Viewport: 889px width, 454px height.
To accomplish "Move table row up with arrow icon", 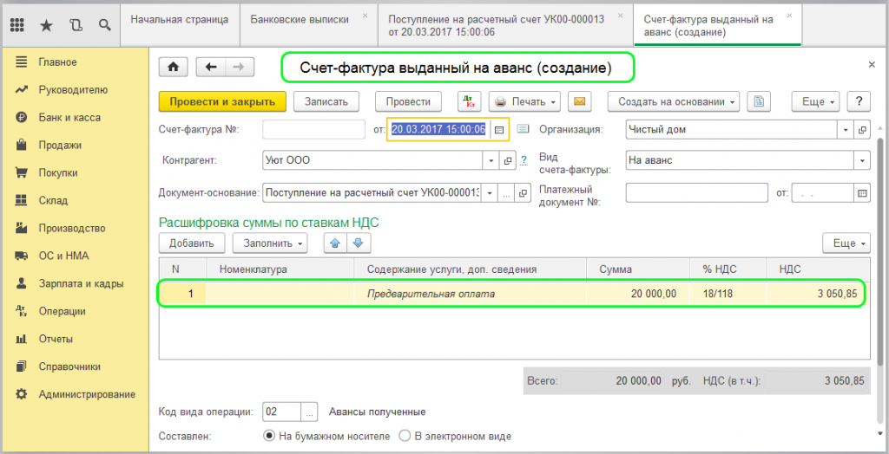I will pyautogui.click(x=333, y=243).
